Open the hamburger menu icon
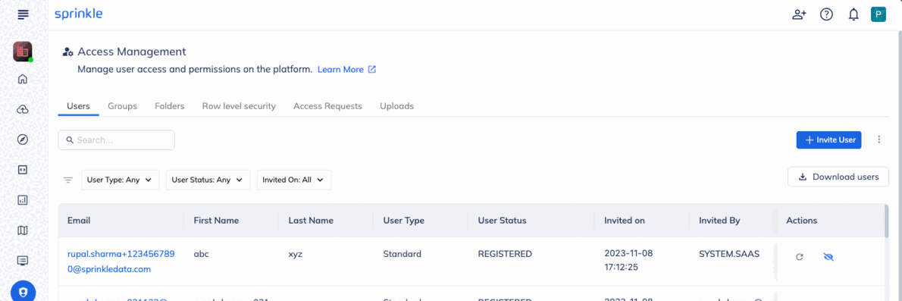Viewport: 902px width, 301px height. click(x=23, y=14)
